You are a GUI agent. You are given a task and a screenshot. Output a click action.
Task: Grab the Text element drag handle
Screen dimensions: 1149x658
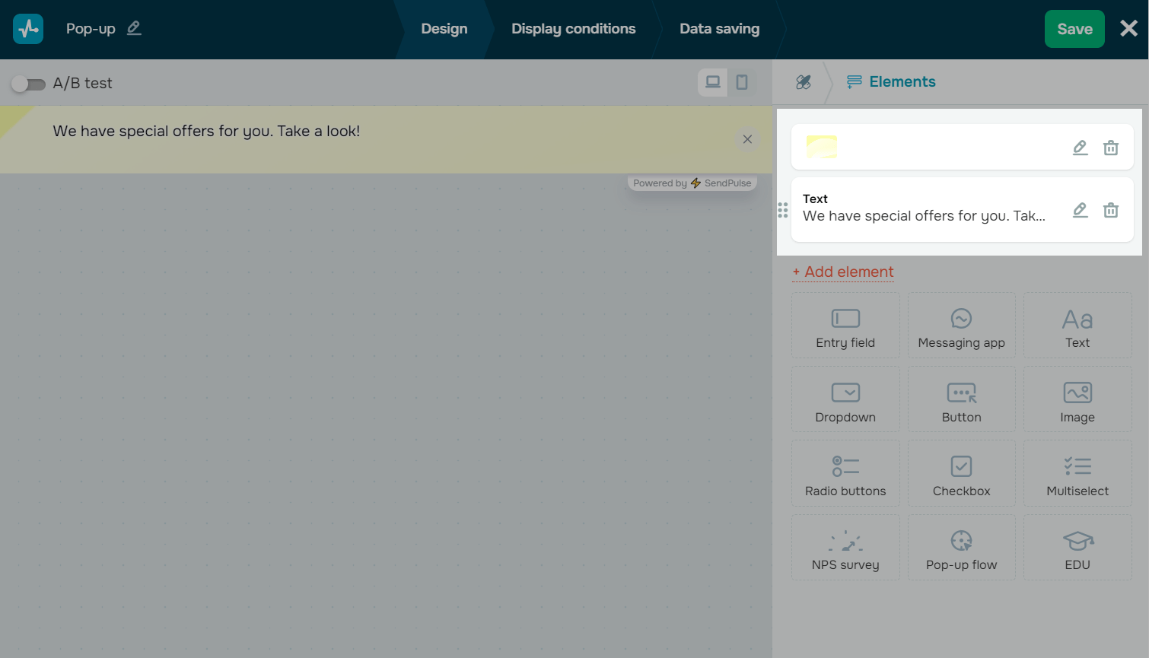pos(783,210)
